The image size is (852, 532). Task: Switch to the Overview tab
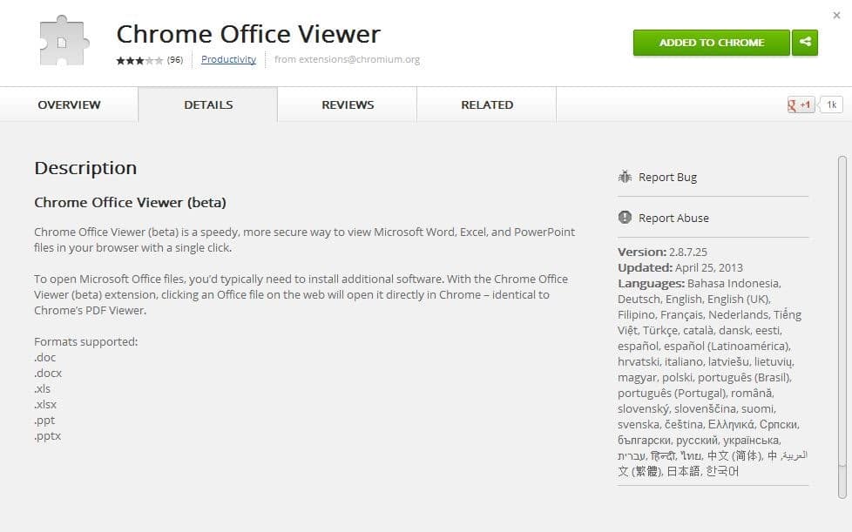tap(68, 104)
